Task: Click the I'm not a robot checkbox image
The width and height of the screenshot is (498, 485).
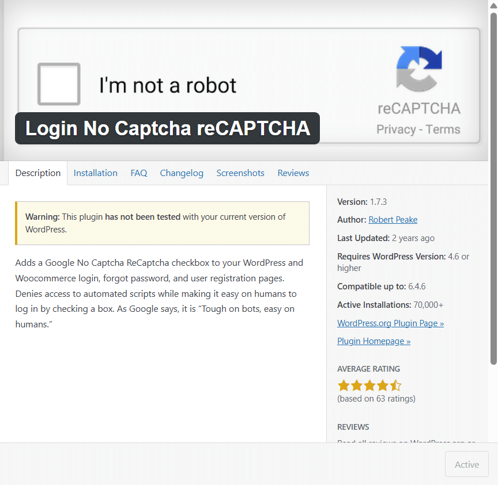Action: [x=59, y=84]
